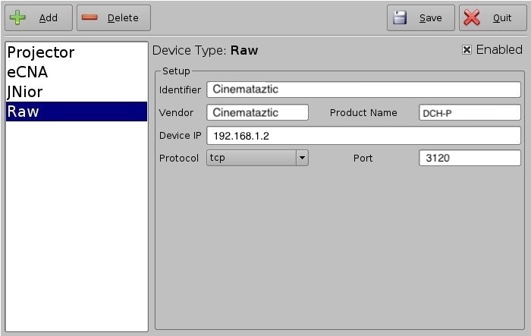
Task: Click the Device Type Raw label
Action: point(206,51)
